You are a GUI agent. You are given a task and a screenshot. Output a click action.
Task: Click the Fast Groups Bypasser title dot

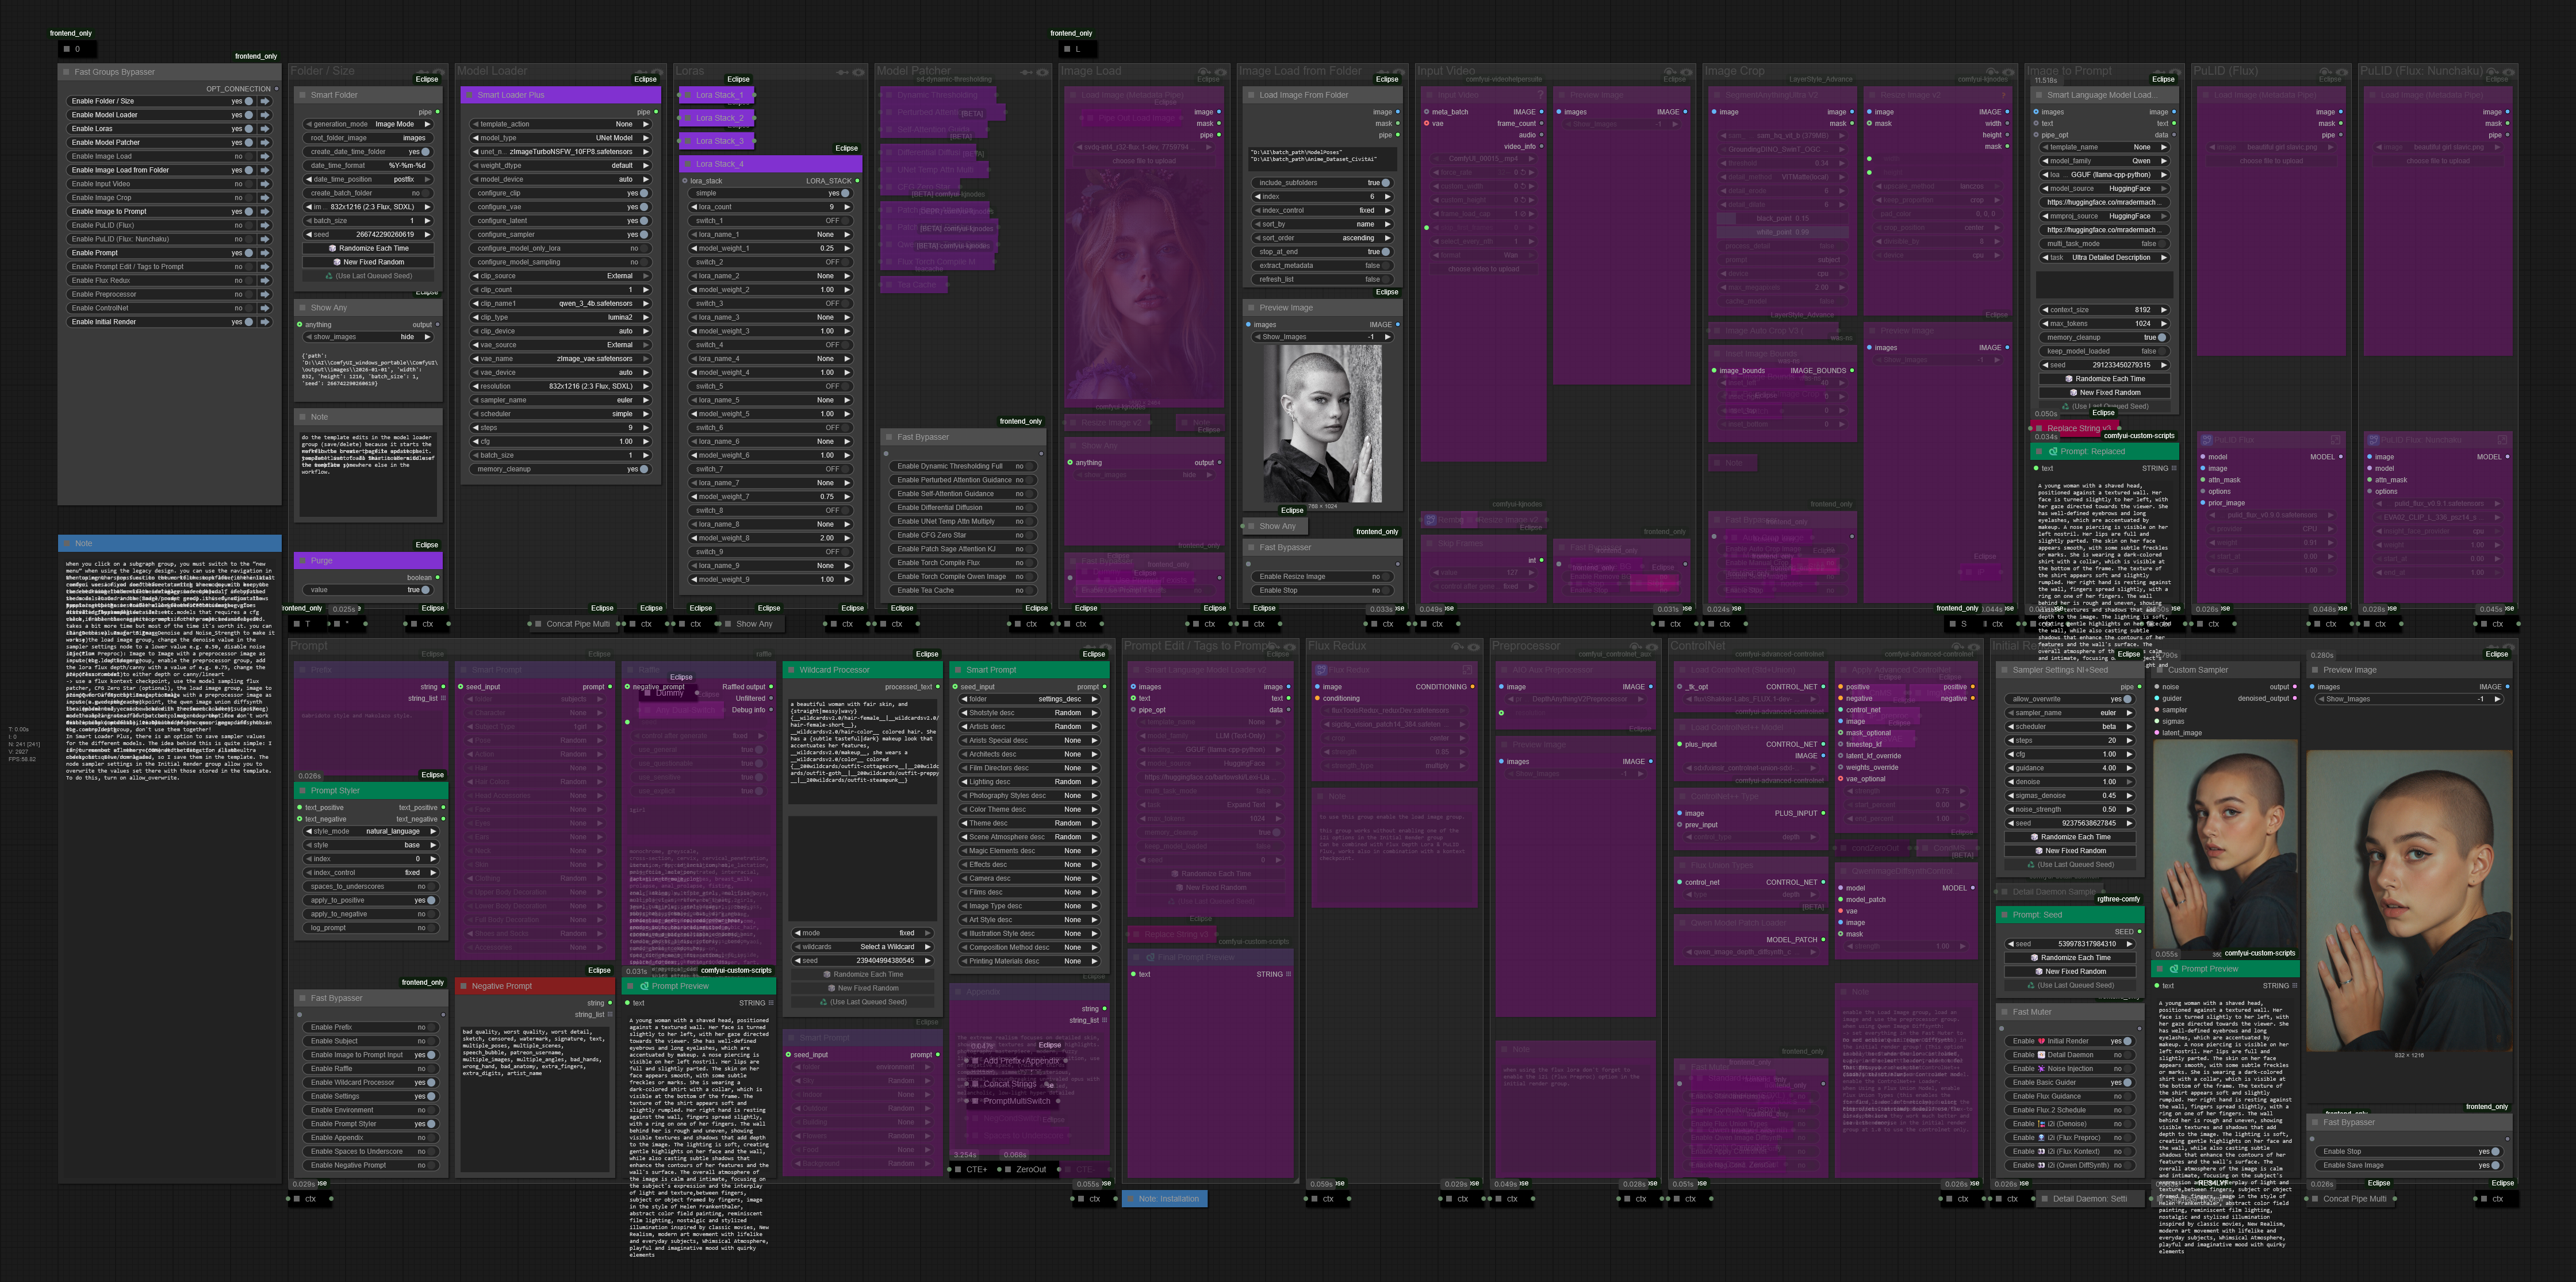[x=67, y=72]
